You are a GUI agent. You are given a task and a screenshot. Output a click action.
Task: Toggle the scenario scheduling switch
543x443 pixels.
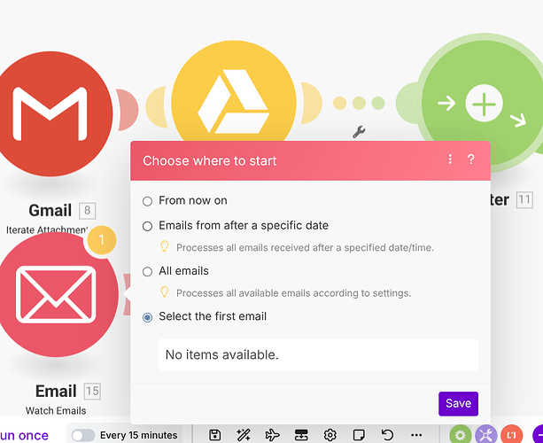tap(83, 435)
